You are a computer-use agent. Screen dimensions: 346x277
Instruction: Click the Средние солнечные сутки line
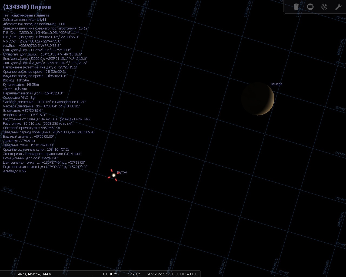(x=36, y=150)
